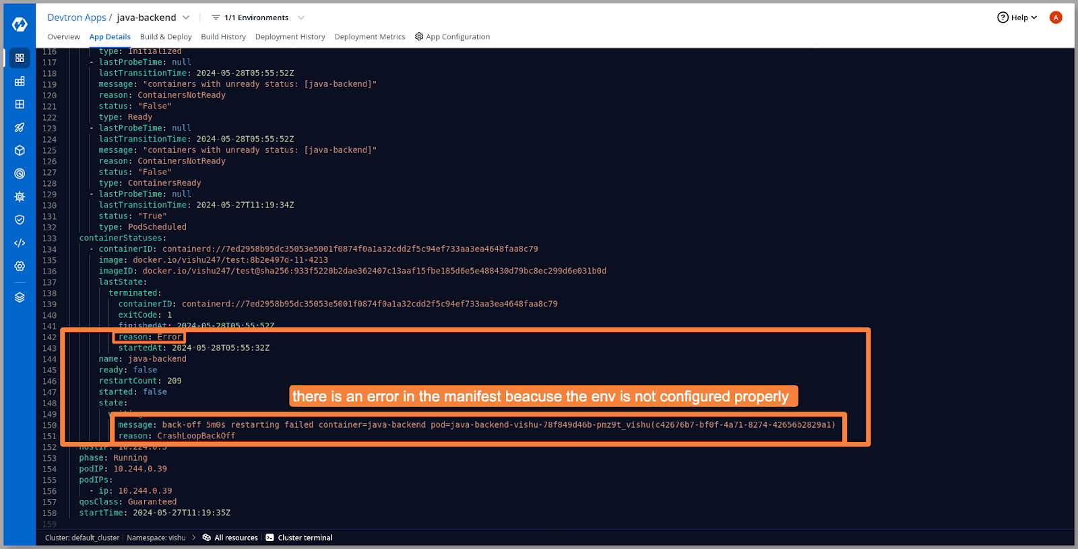Viewport: 1078px width, 549px height.
Task: Click terminated: on line 138
Action: [x=135, y=293]
